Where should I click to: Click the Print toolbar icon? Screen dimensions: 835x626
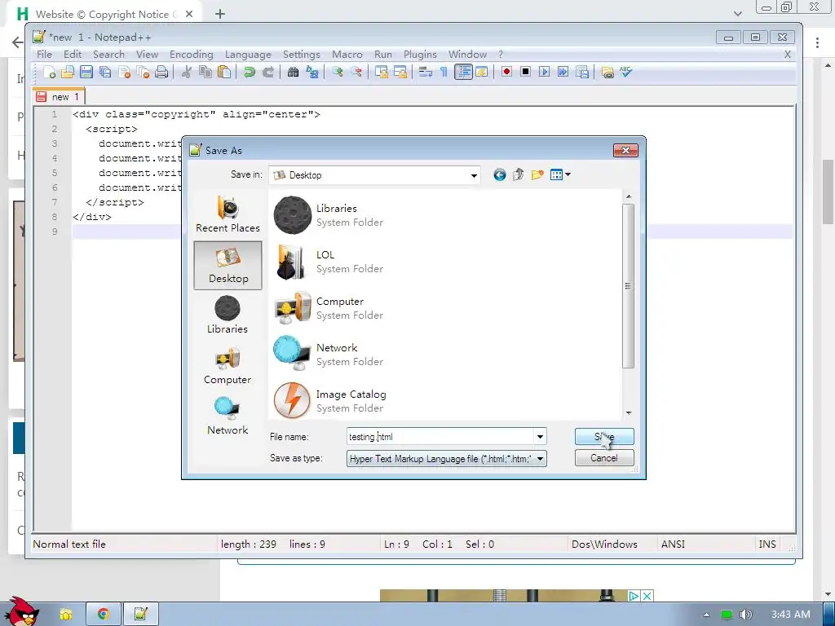point(161,72)
